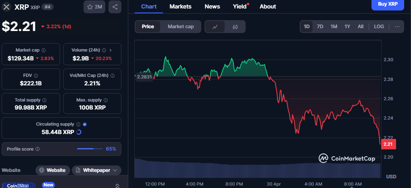Select the All time range

click(x=361, y=27)
